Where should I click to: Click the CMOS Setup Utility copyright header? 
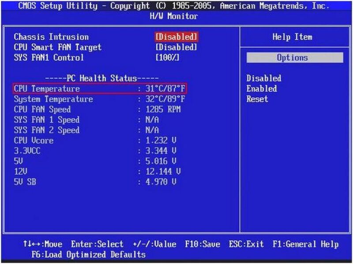(173, 6)
